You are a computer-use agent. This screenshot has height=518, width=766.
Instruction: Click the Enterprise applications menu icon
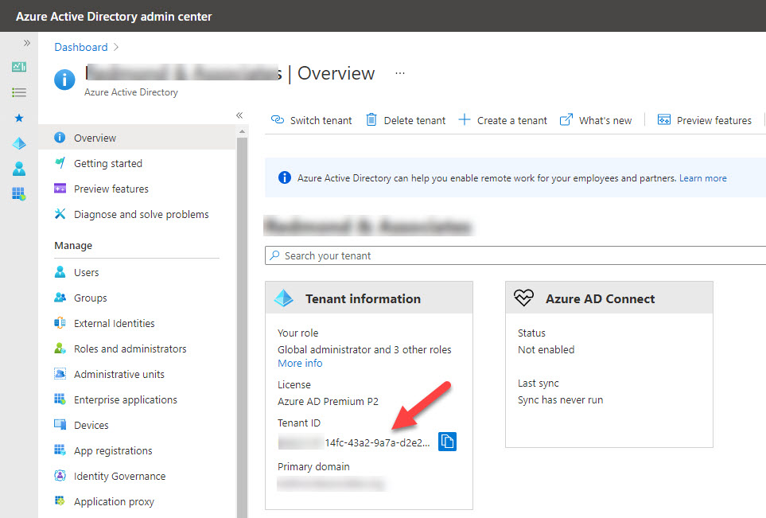60,399
